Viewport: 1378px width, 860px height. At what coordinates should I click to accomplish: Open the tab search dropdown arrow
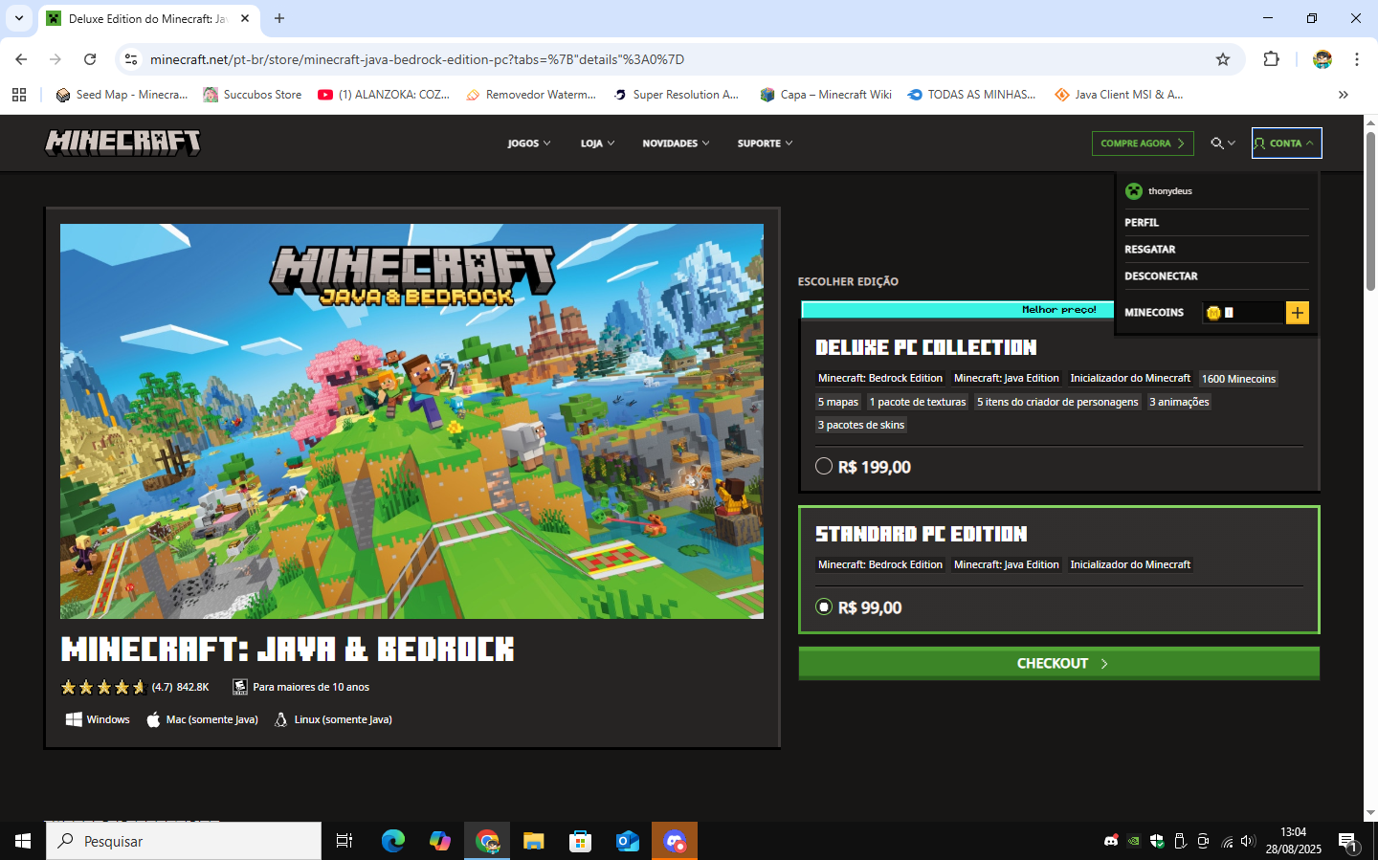pos(19,18)
